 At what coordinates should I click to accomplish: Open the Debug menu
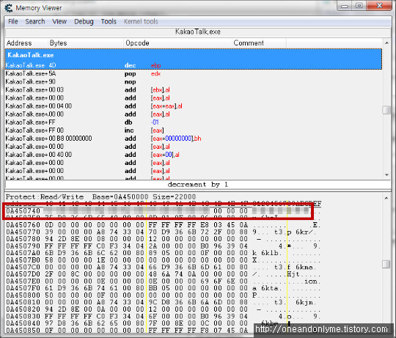(x=84, y=22)
